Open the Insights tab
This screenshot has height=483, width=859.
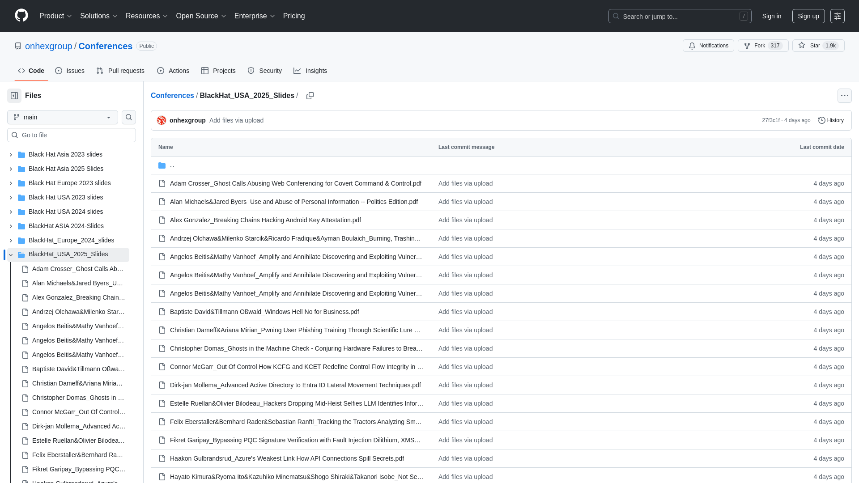310,71
